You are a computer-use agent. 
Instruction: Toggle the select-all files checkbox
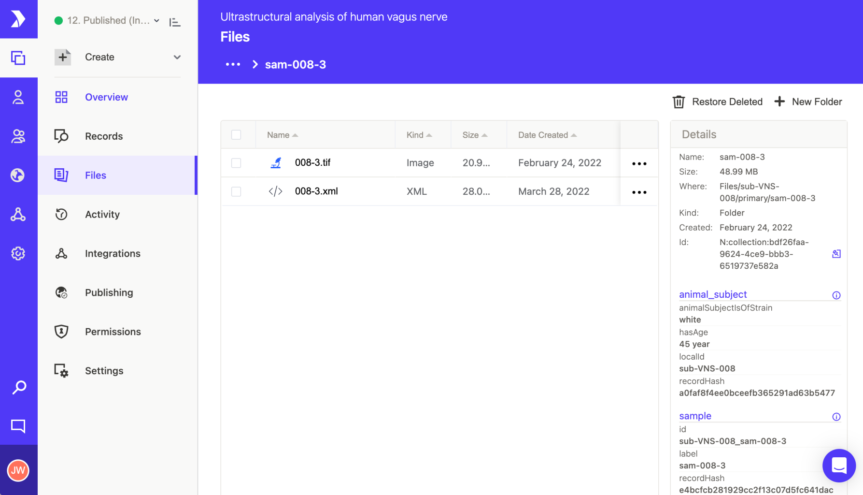pos(236,135)
